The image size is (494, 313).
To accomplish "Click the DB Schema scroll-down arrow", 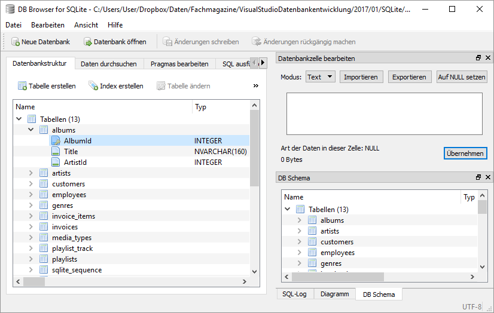I will [x=483, y=267].
